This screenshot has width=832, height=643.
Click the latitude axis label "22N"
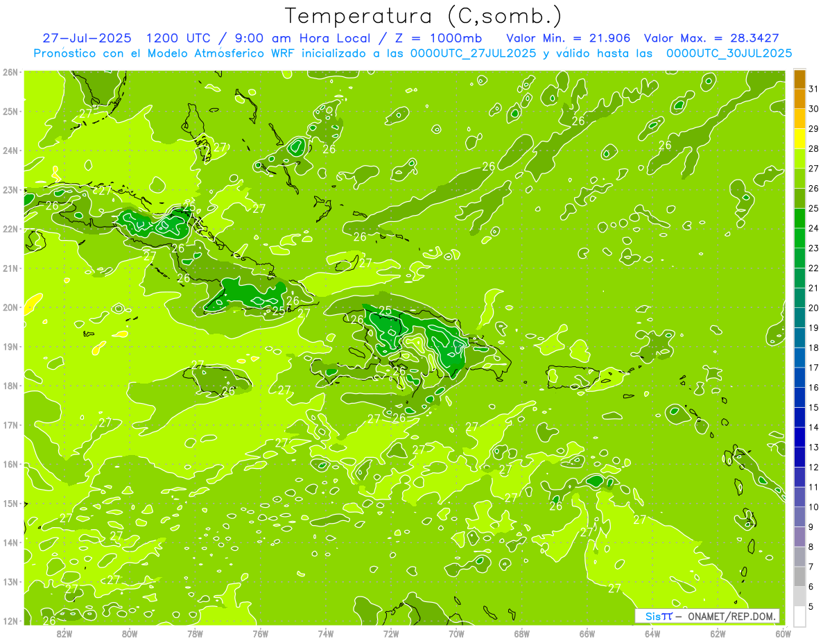pyautogui.click(x=10, y=229)
